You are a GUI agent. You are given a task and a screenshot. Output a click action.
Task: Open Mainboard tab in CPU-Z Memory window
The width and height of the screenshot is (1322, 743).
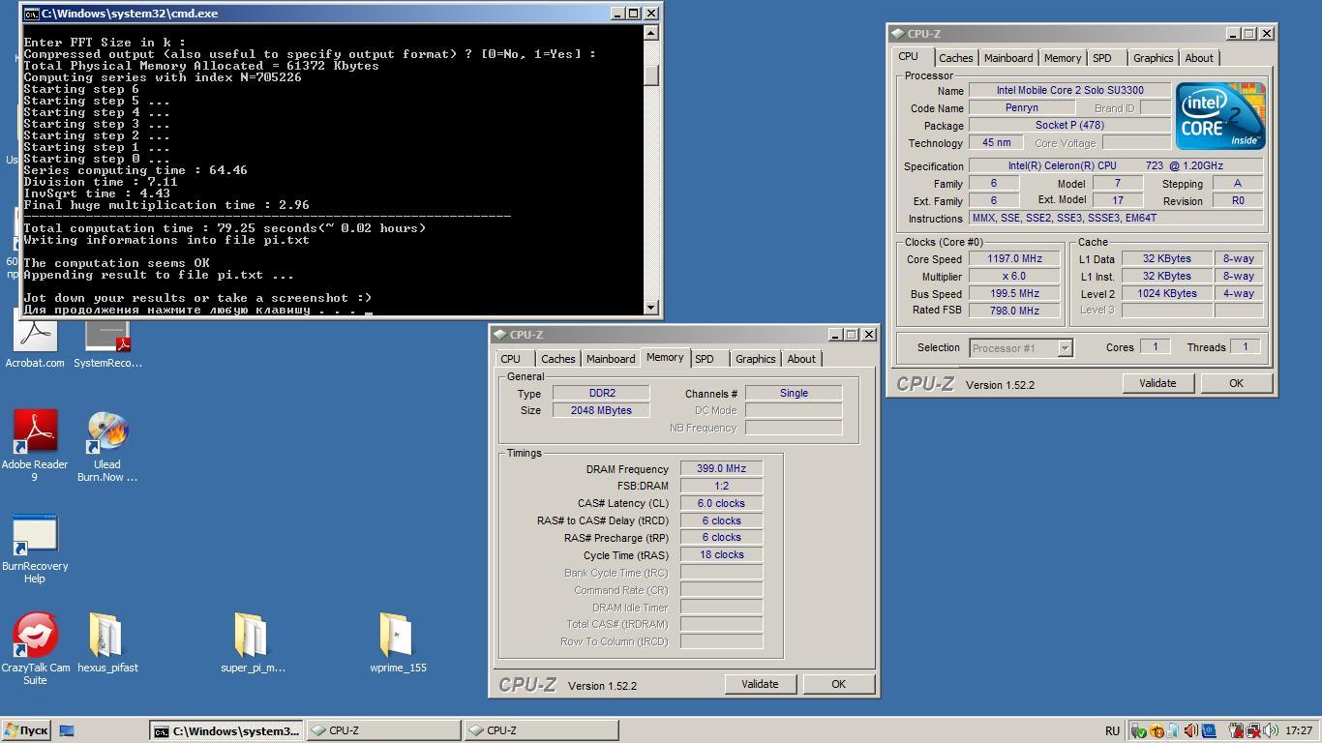(611, 359)
